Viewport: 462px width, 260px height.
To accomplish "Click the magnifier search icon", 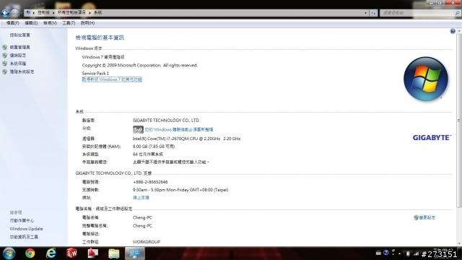I will [457, 13].
